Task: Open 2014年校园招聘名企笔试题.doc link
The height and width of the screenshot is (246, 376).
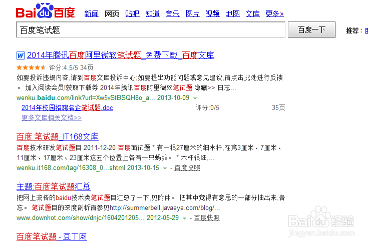Action: [67, 108]
